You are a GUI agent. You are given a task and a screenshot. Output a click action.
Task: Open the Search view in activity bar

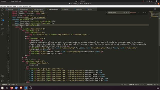coord(2,14)
